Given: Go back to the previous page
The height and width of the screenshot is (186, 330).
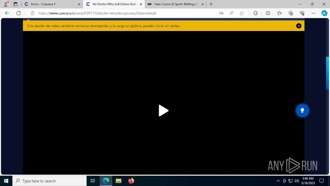Looking at the screenshot, I should click(x=7, y=13).
